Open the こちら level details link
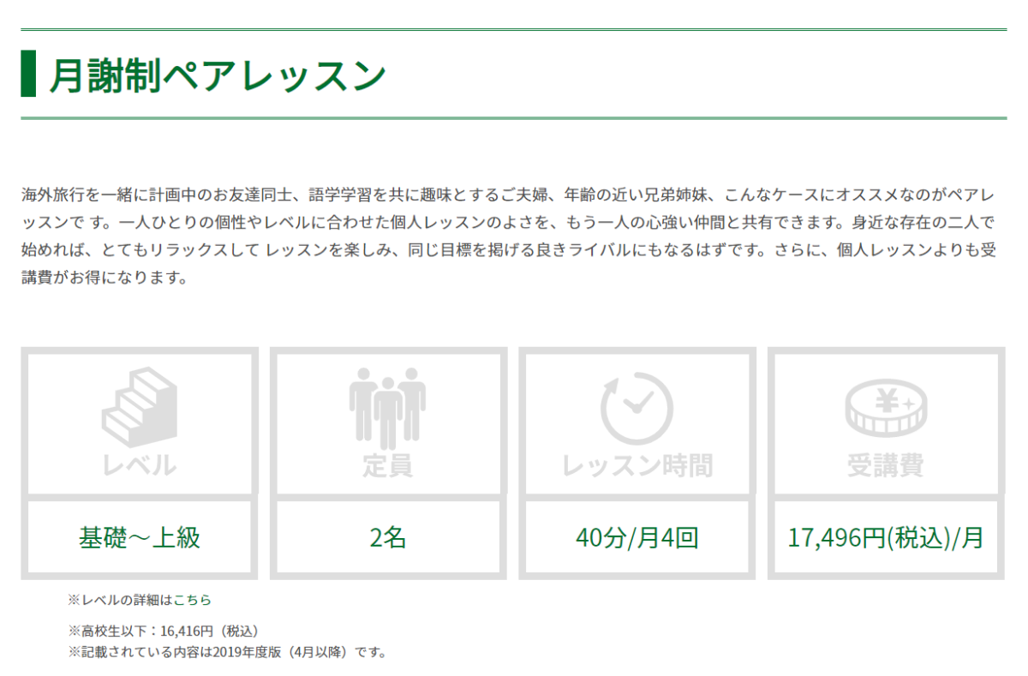This screenshot has width=1028, height=676. 192,600
